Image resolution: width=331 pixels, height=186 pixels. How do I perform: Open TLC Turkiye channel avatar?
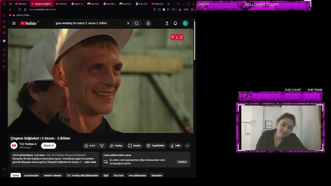tap(14, 146)
